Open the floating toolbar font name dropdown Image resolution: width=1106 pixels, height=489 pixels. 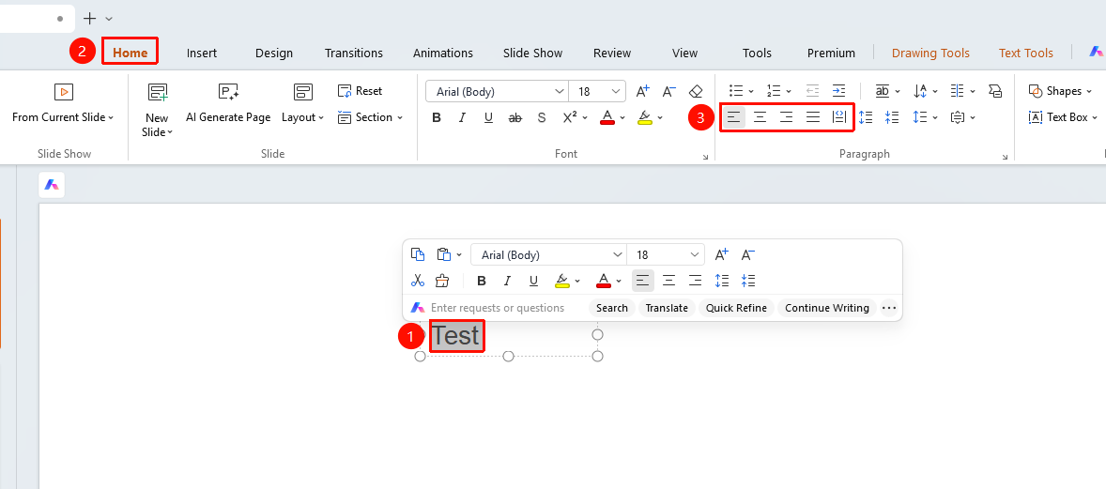pyautogui.click(x=618, y=254)
